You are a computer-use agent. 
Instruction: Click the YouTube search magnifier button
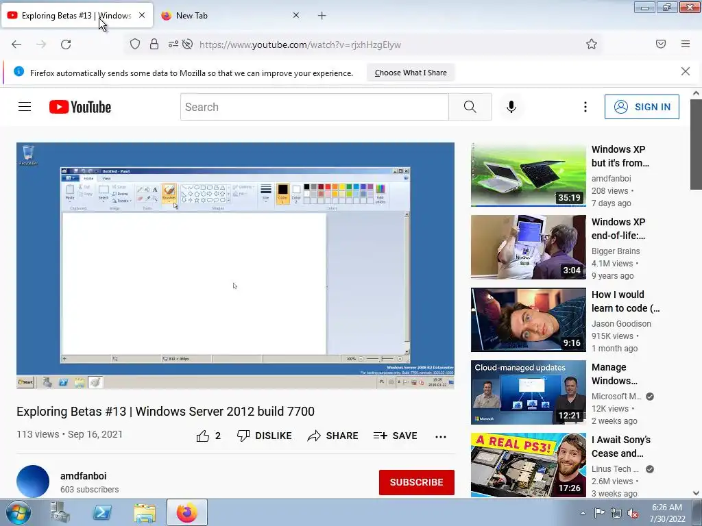point(470,107)
